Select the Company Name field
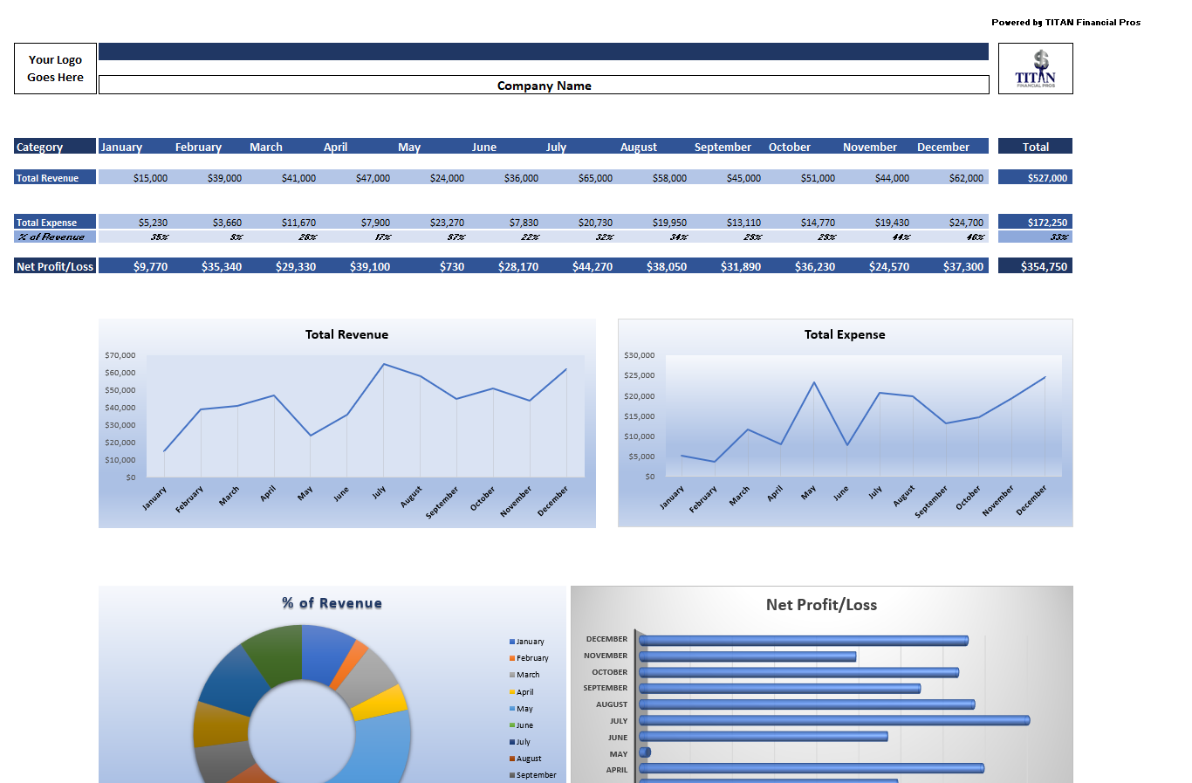 (x=544, y=86)
